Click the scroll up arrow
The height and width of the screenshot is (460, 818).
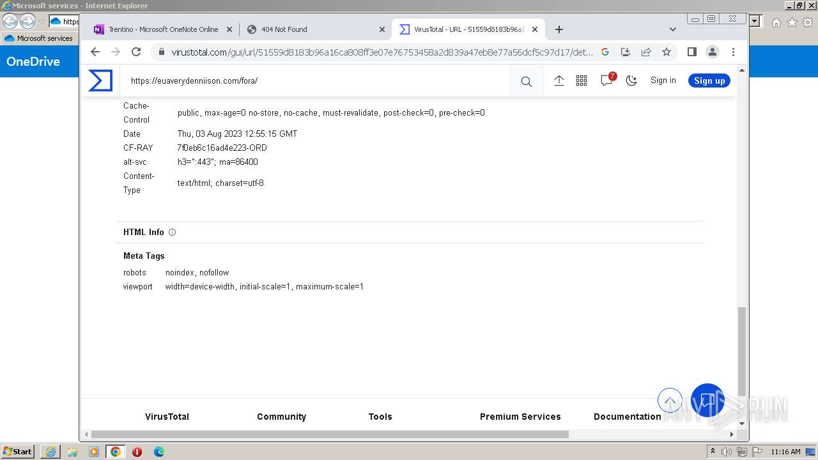click(741, 70)
